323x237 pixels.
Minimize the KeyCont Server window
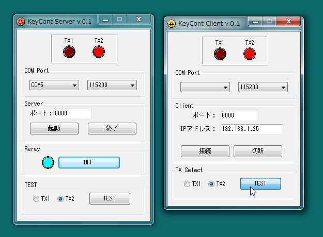coord(105,20)
